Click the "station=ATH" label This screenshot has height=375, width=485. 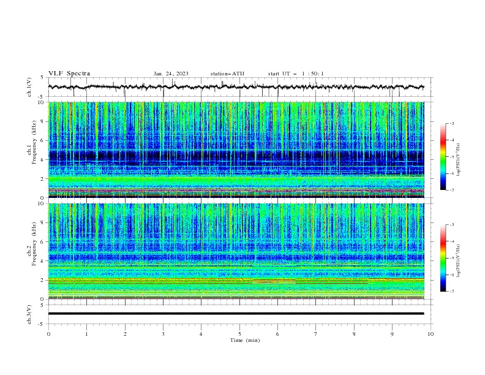(227, 74)
